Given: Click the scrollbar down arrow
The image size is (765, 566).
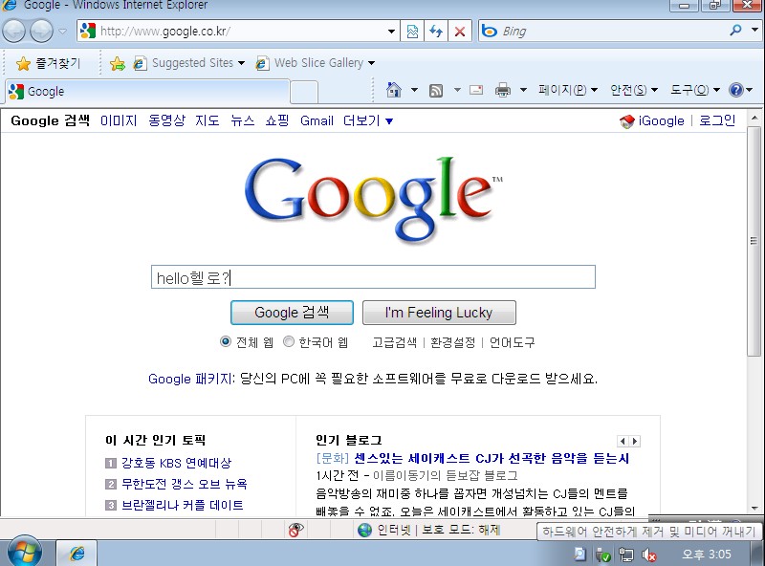Looking at the screenshot, I should pos(754,509).
